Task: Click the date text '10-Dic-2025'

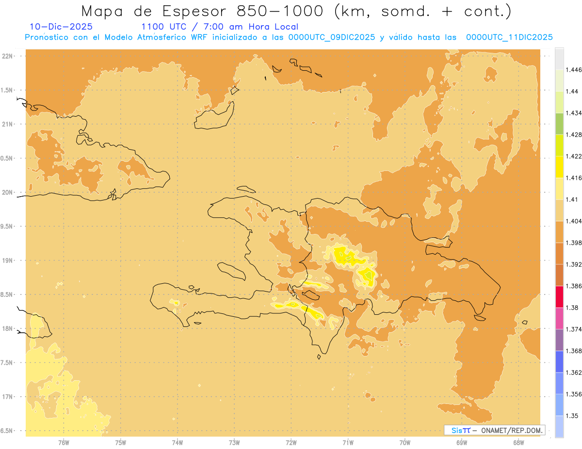Action: 61,27
